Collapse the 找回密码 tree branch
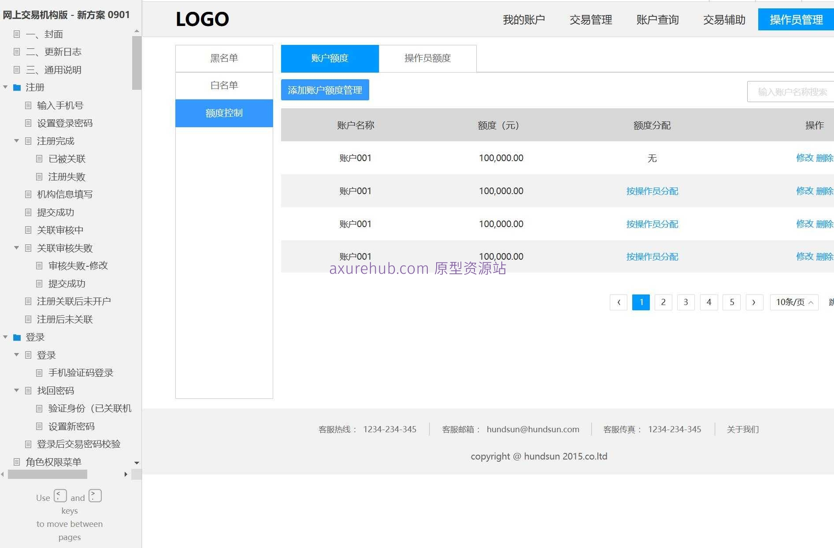The width and height of the screenshot is (834, 548). pyautogui.click(x=16, y=390)
